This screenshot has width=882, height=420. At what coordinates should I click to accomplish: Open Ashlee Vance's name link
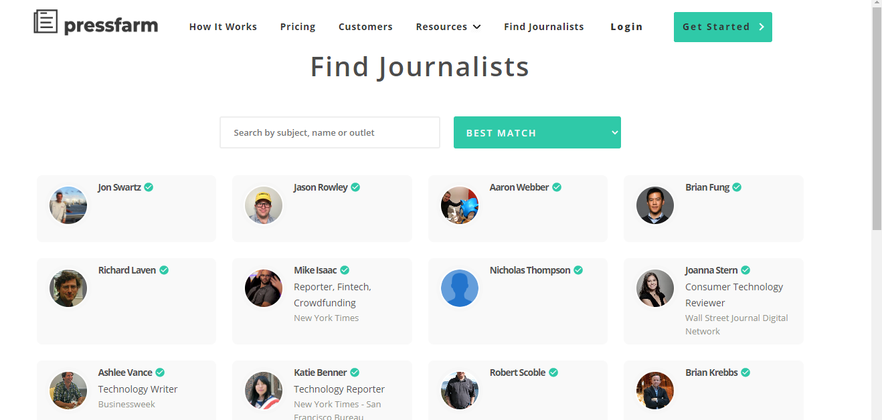coord(125,373)
